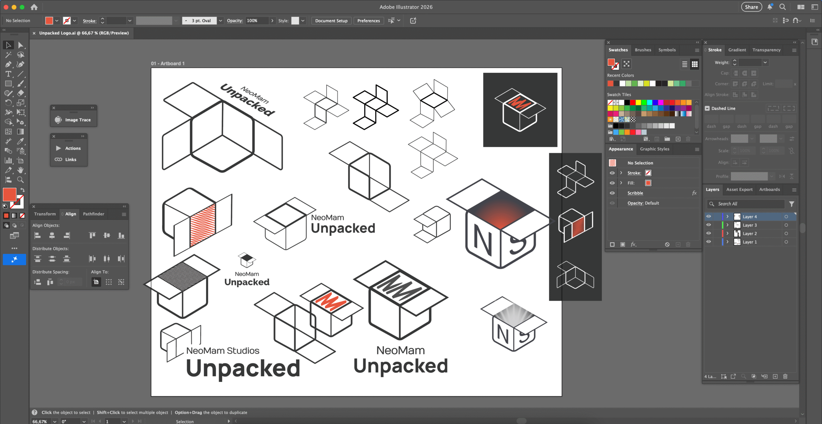Click the Image Trace panel icon
The width and height of the screenshot is (822, 424).
click(58, 120)
